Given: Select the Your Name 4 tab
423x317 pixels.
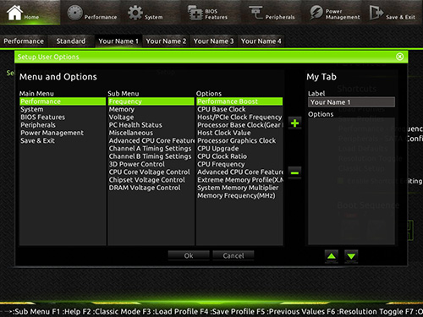Looking at the screenshot, I should [x=261, y=41].
